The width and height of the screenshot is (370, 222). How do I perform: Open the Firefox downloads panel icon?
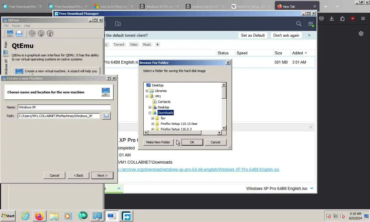coord(332,18)
